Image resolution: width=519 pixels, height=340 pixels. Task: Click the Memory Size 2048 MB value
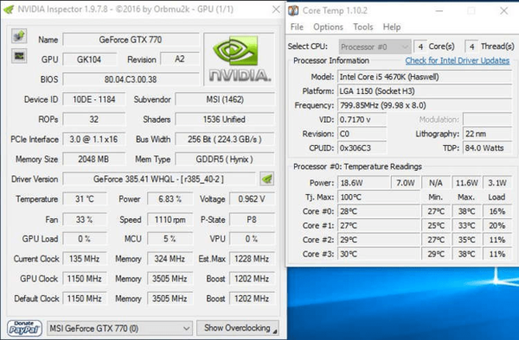[94, 159]
